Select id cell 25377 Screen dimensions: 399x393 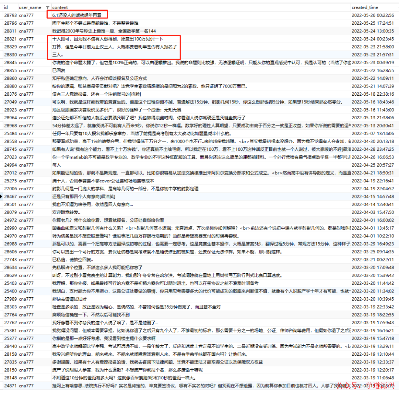[x=10, y=339]
